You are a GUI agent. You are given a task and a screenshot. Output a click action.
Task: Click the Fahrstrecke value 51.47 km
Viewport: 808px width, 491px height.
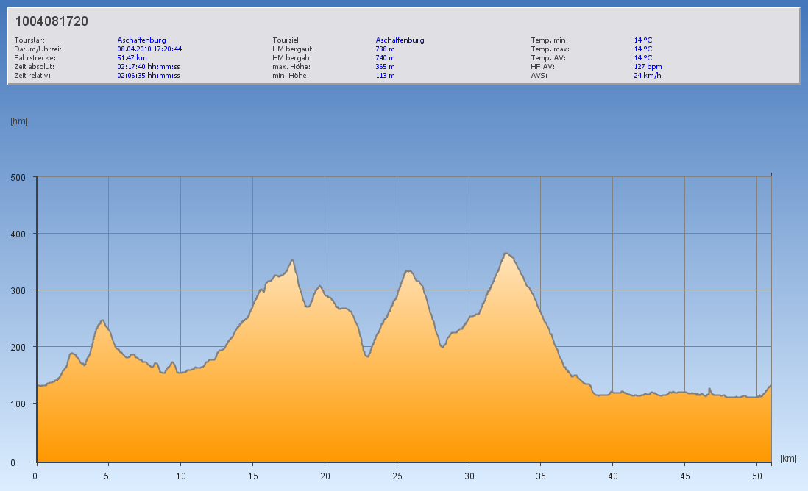point(132,58)
